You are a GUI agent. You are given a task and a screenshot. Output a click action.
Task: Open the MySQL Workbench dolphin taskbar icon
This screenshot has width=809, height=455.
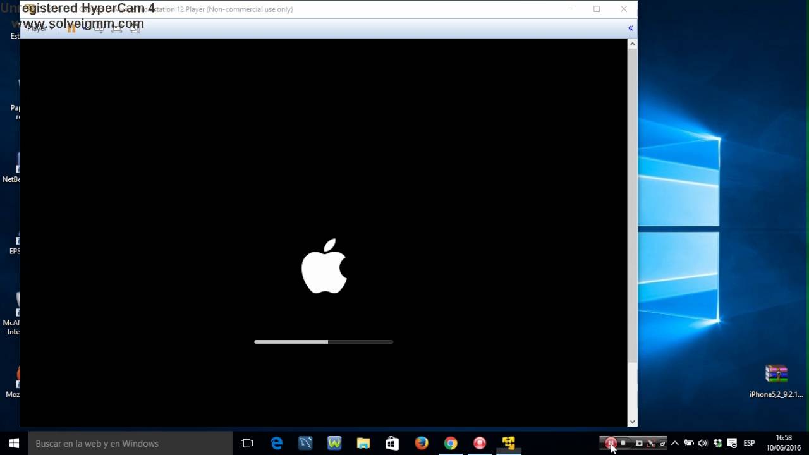(x=305, y=444)
